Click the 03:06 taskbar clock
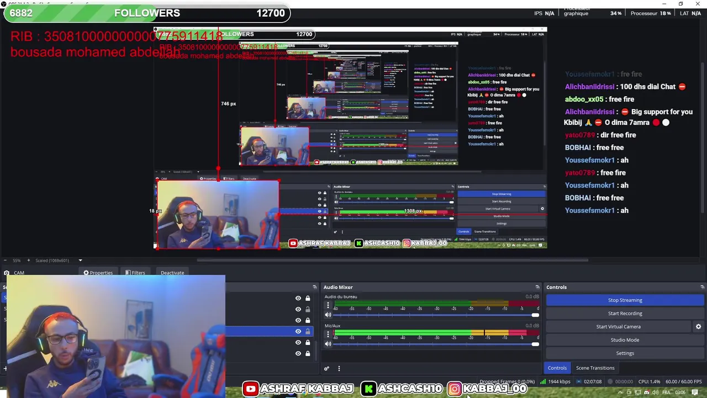 (680, 392)
